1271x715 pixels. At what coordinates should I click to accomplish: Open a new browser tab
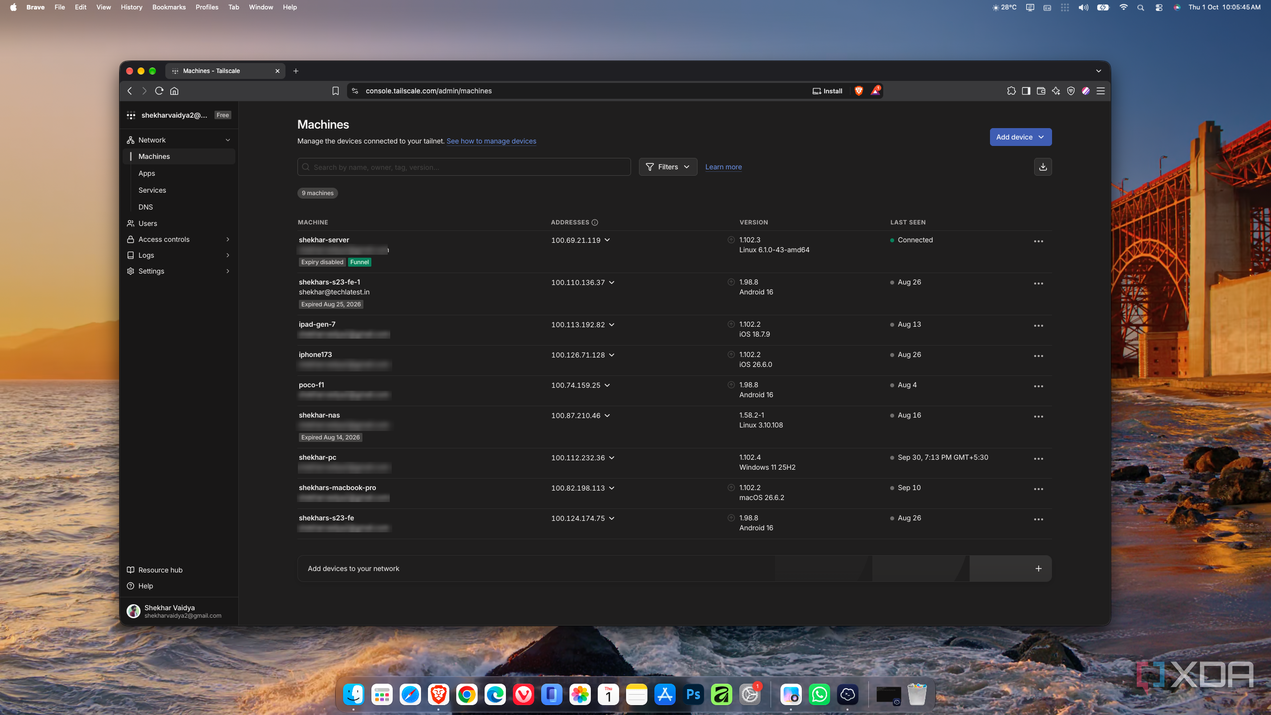[x=296, y=71]
